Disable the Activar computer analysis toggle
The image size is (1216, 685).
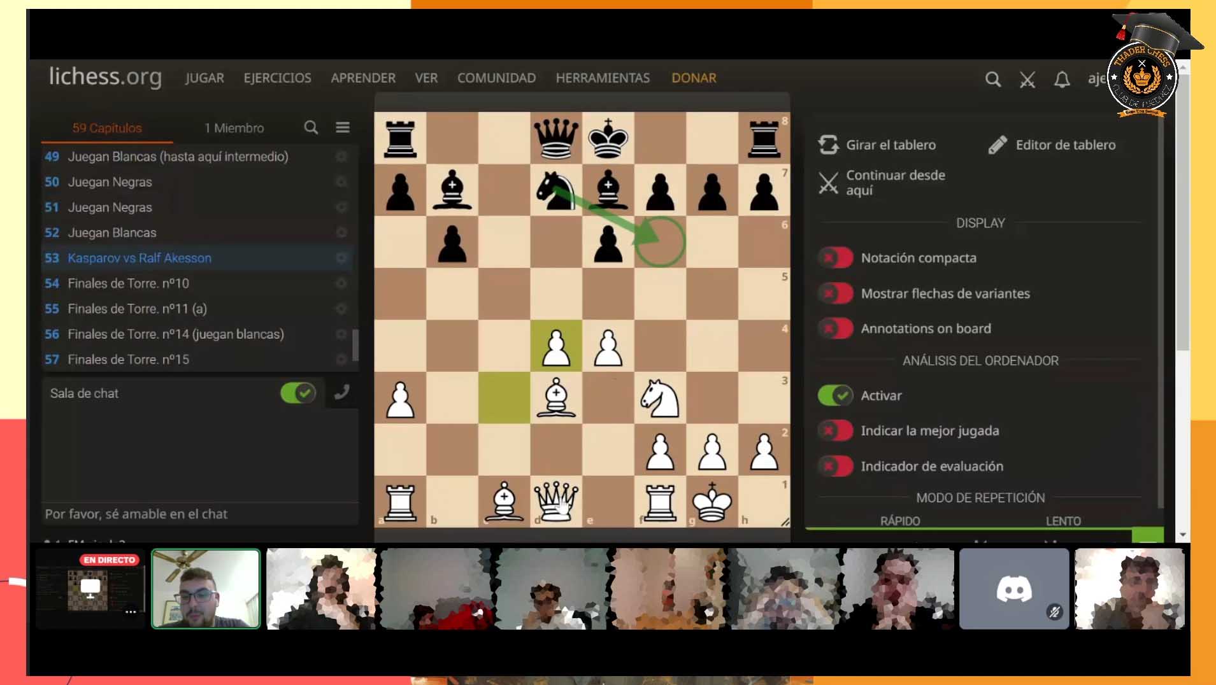coord(835,395)
